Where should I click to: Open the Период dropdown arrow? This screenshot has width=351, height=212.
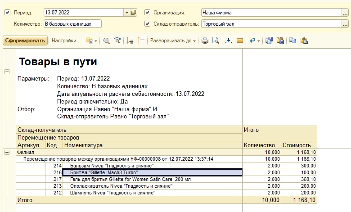pyautogui.click(x=127, y=13)
